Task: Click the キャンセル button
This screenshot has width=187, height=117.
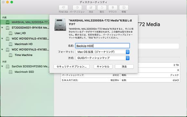Action: (103, 67)
